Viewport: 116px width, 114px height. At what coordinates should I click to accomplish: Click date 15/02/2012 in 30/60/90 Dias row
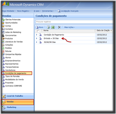(x=102, y=42)
